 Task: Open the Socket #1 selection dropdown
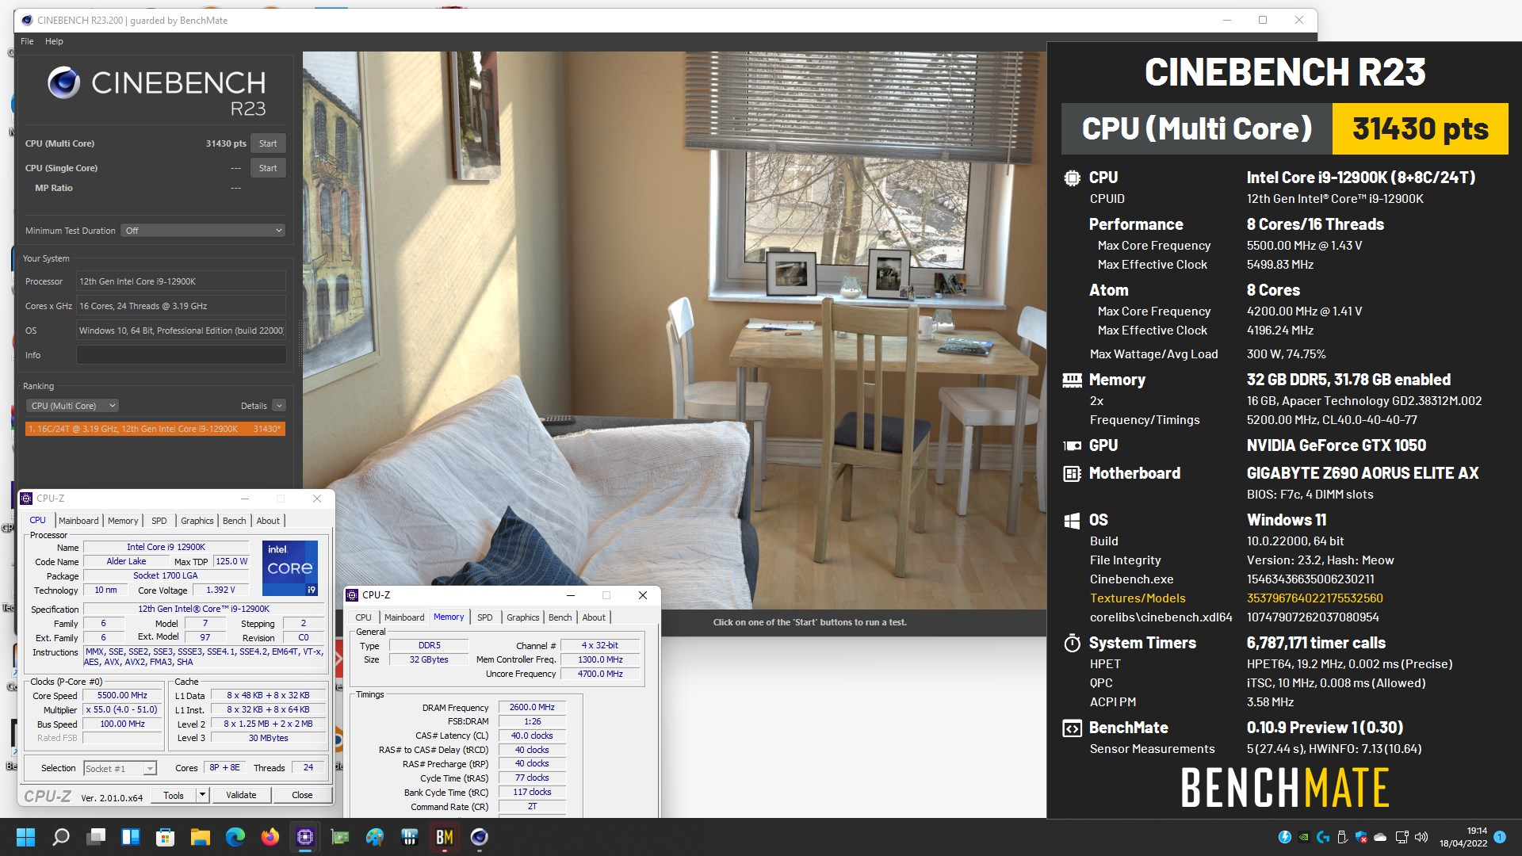[120, 768]
